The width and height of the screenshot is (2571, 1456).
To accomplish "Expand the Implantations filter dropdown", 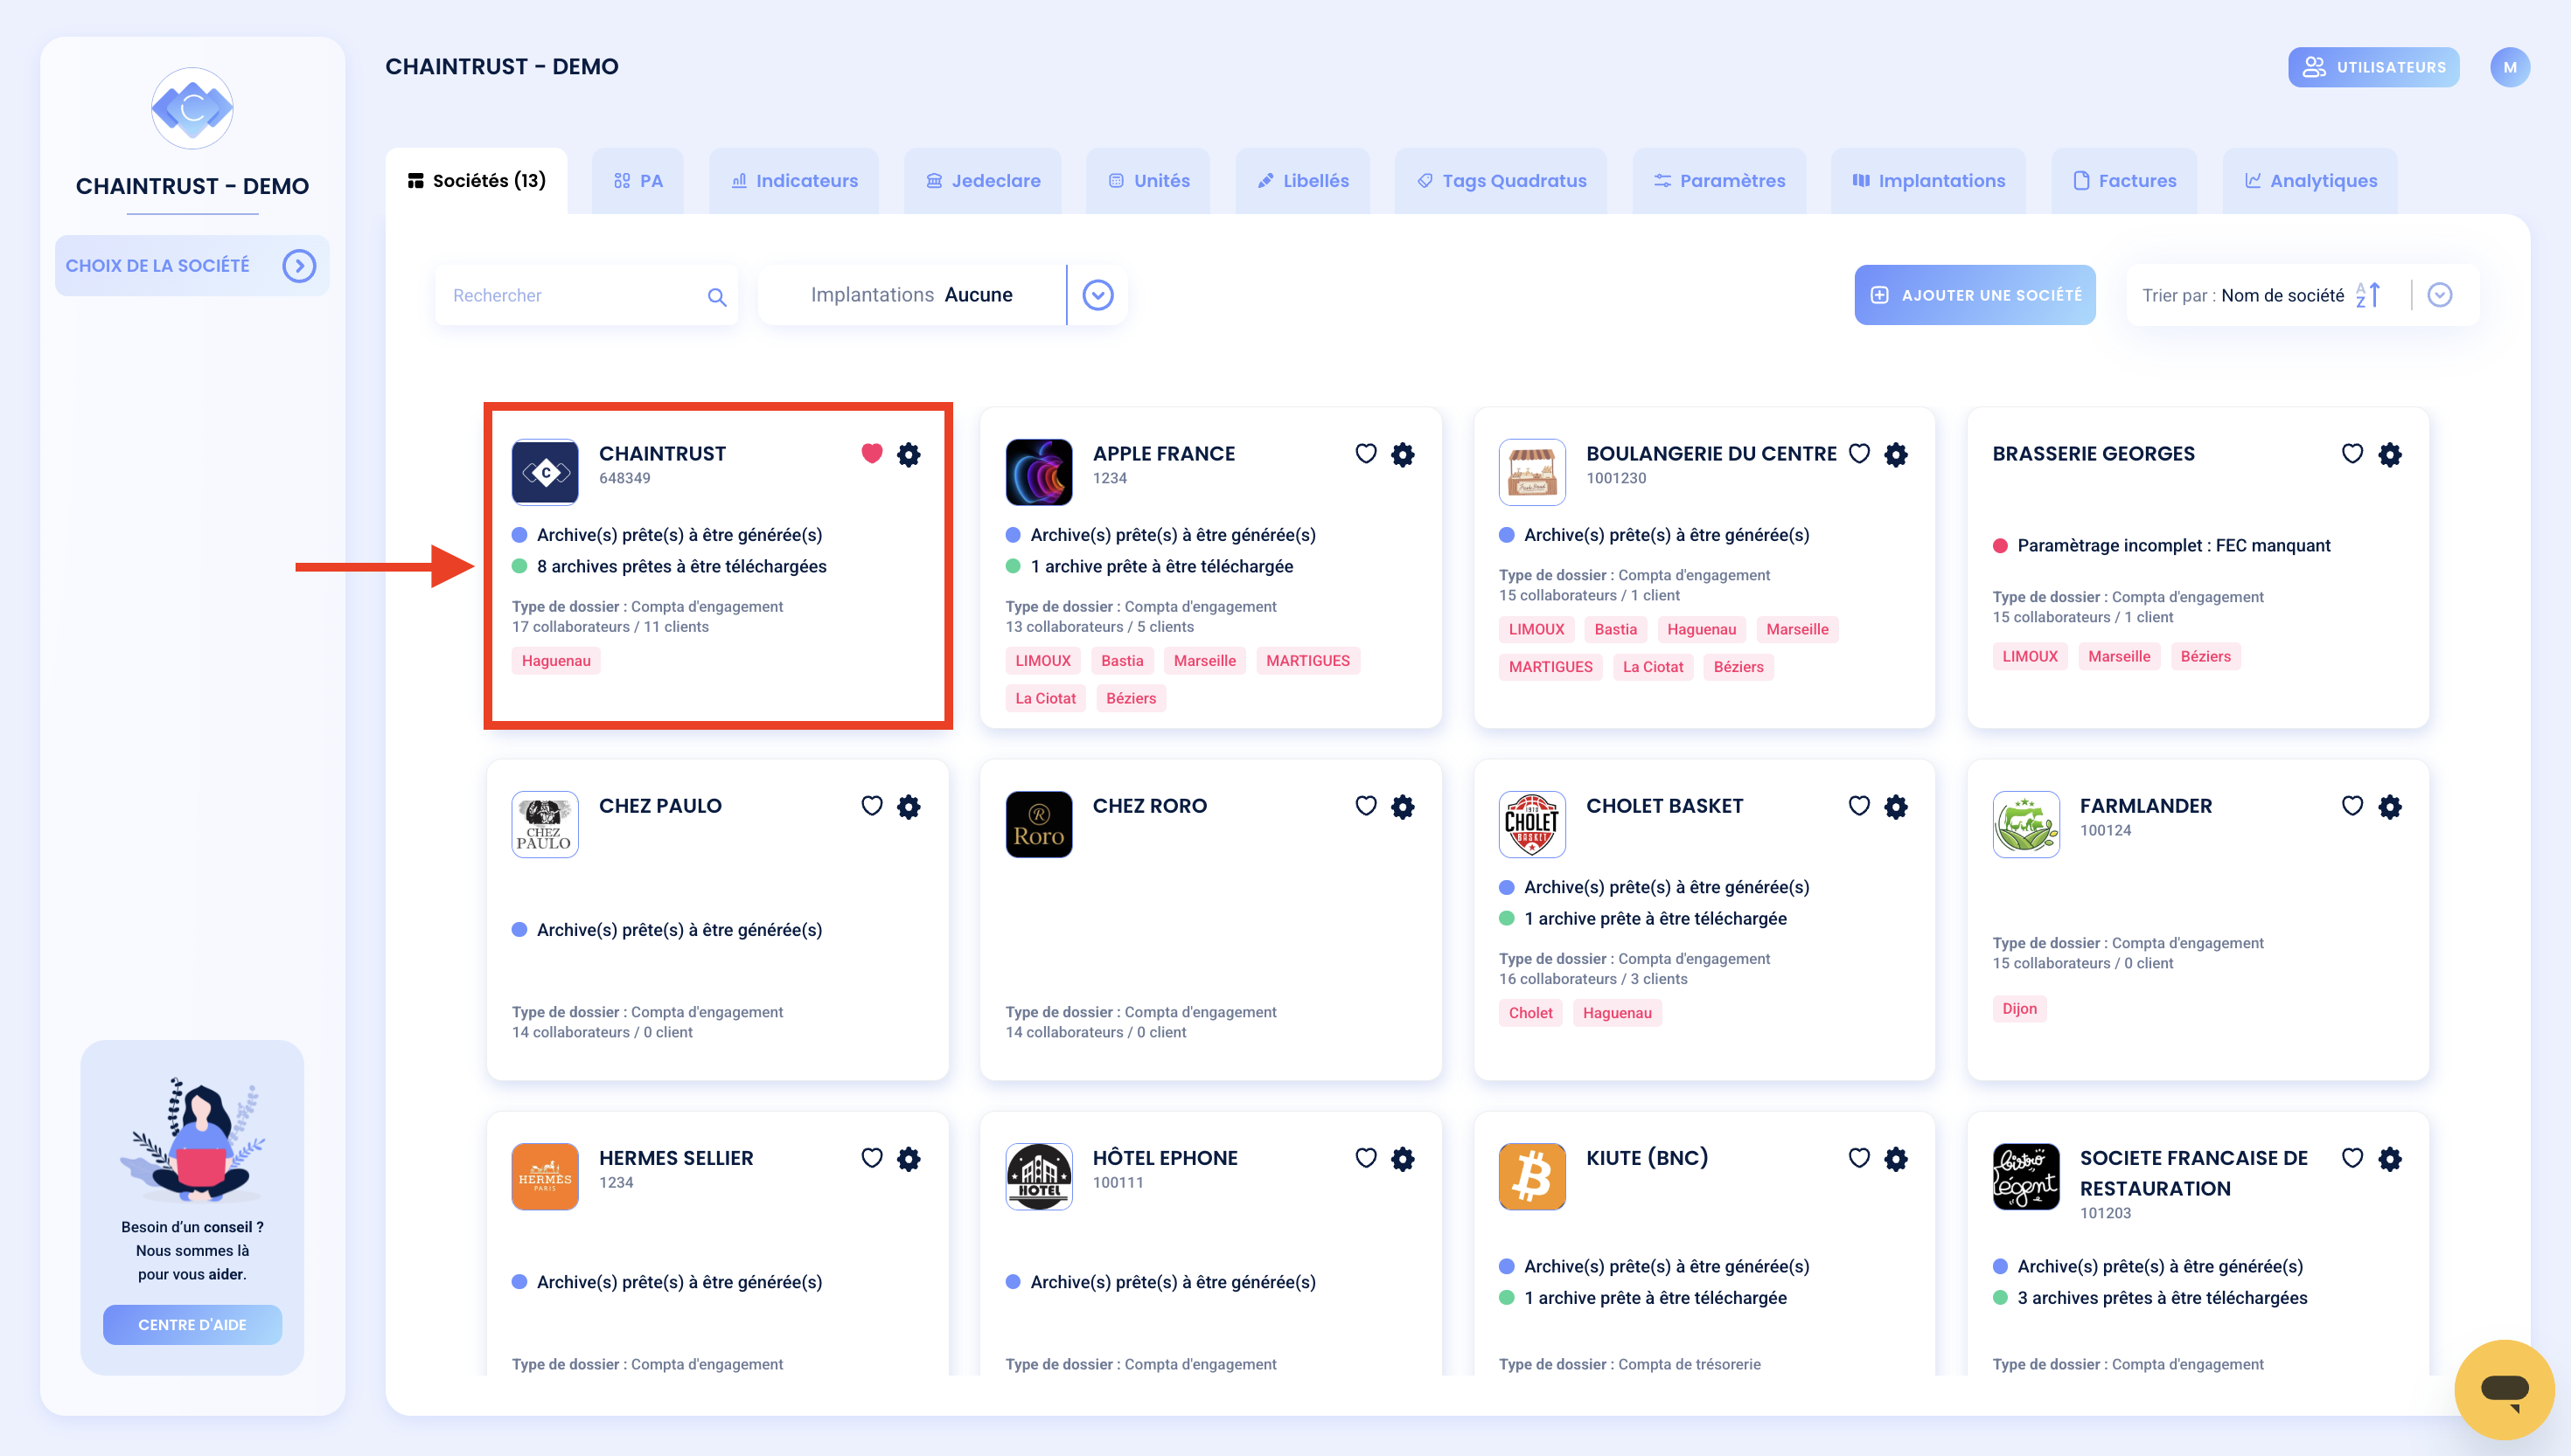I will click(x=1097, y=295).
